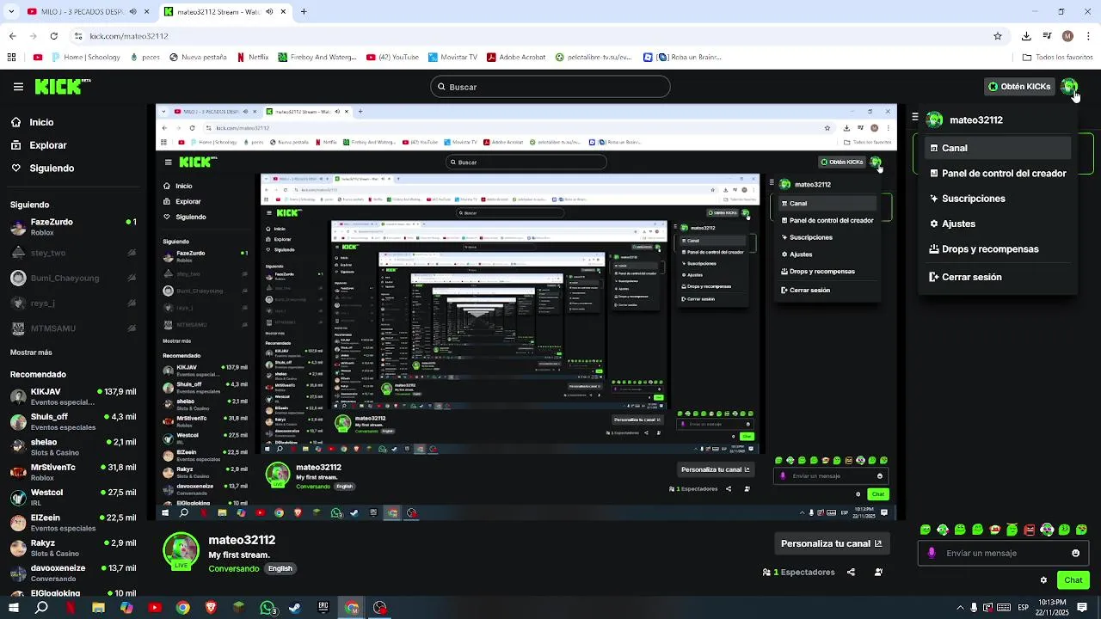Open Shuls_off recommended channel
Image resolution: width=1101 pixels, height=619 pixels.
[x=73, y=422]
